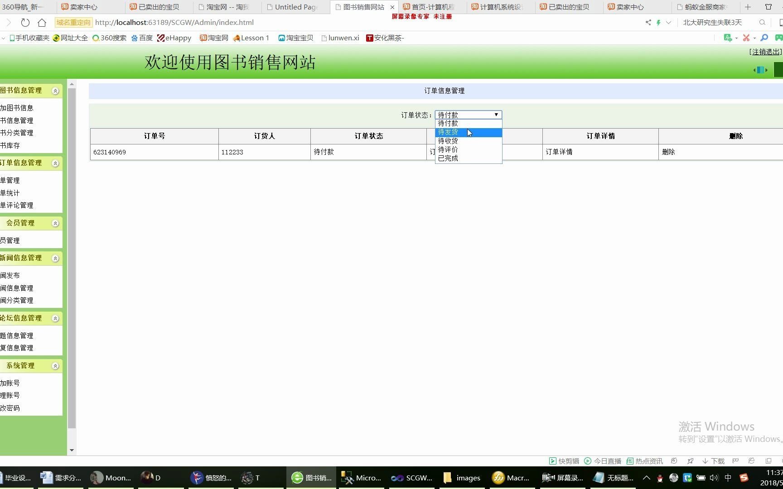
Task: Open 订单详情 link for order 623140969
Action: pos(559,152)
